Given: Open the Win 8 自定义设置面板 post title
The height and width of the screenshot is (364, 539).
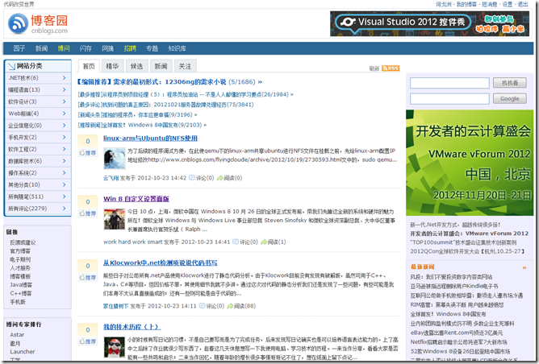Looking at the screenshot, I should (x=136, y=199).
